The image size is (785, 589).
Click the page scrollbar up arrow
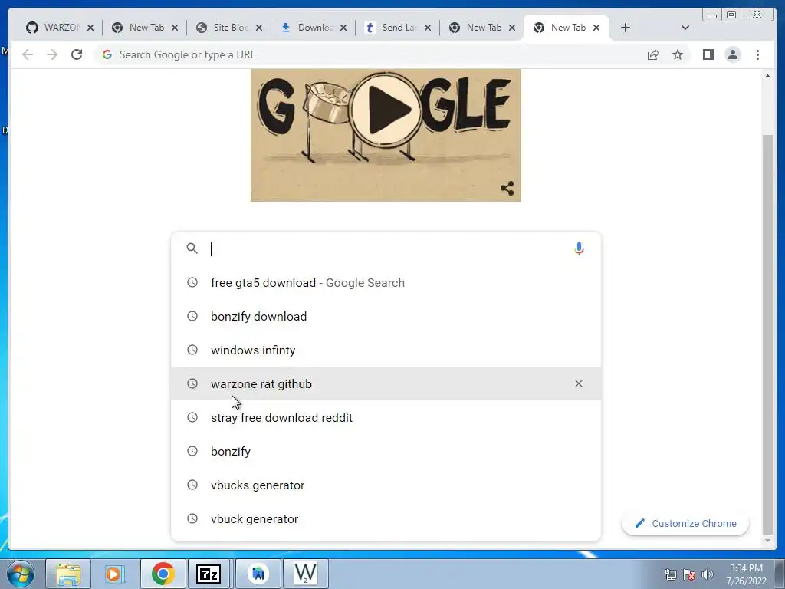[x=767, y=76]
